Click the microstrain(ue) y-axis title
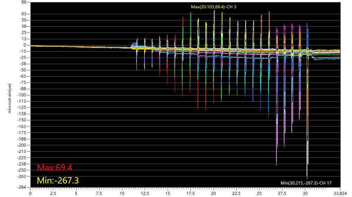Image resolution: width=352 pixels, height=197 pixels. [10, 99]
